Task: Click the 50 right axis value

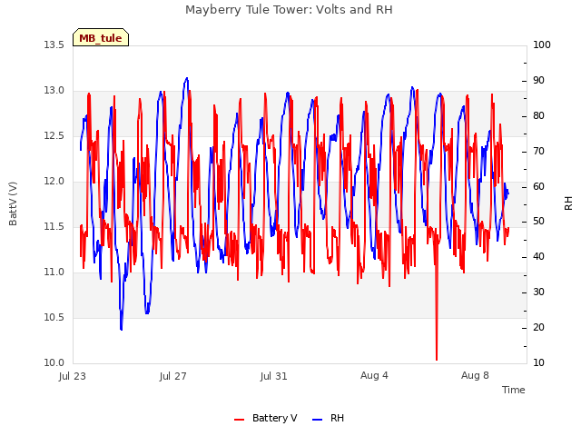Action: click(538, 222)
